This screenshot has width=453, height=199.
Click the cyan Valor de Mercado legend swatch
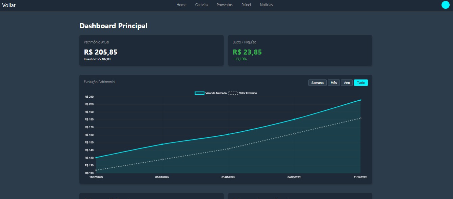click(199, 93)
